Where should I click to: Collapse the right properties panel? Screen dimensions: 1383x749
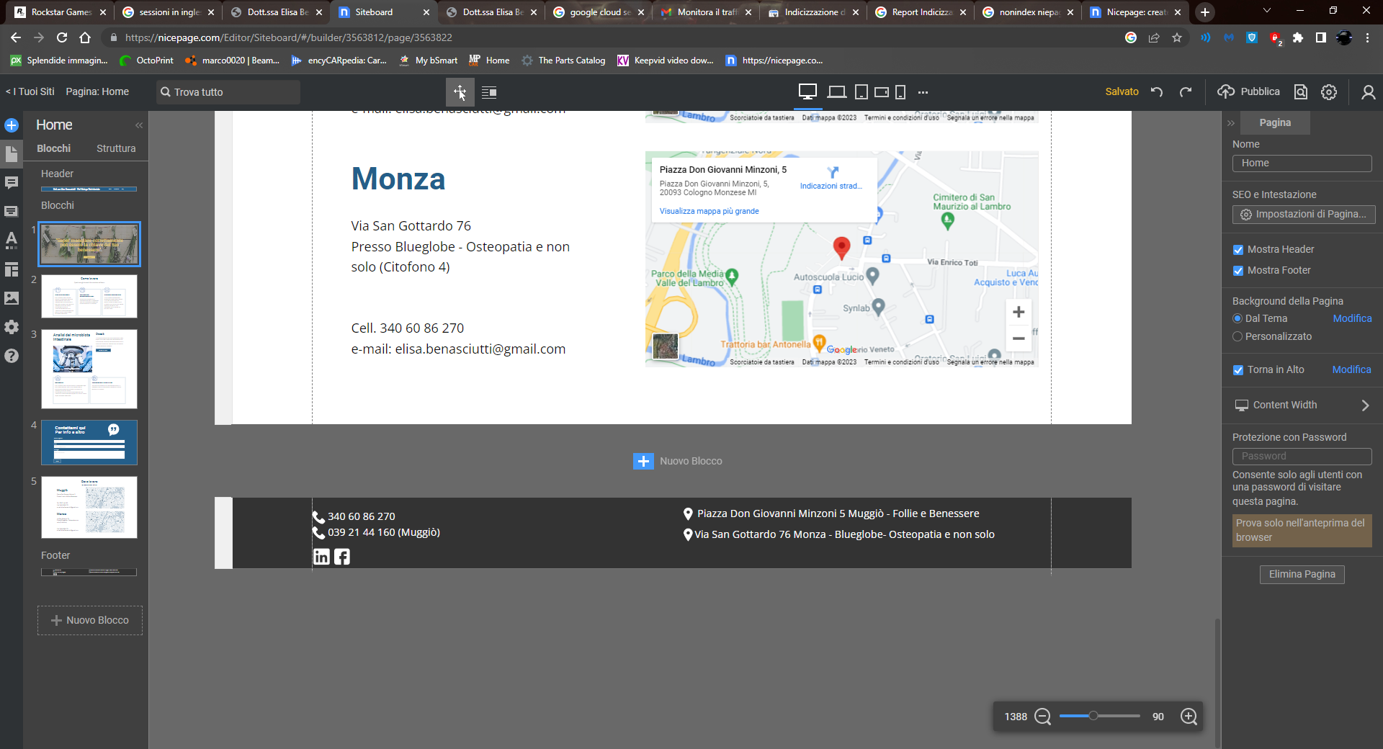coord(1231,123)
